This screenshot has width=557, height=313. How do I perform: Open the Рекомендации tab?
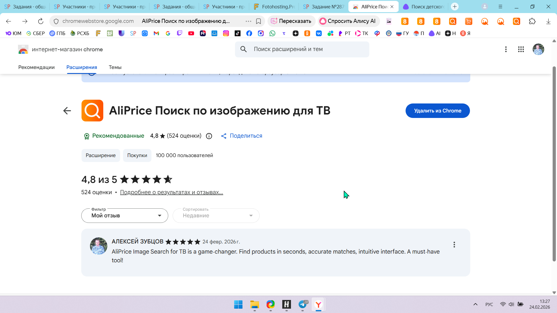click(x=36, y=67)
